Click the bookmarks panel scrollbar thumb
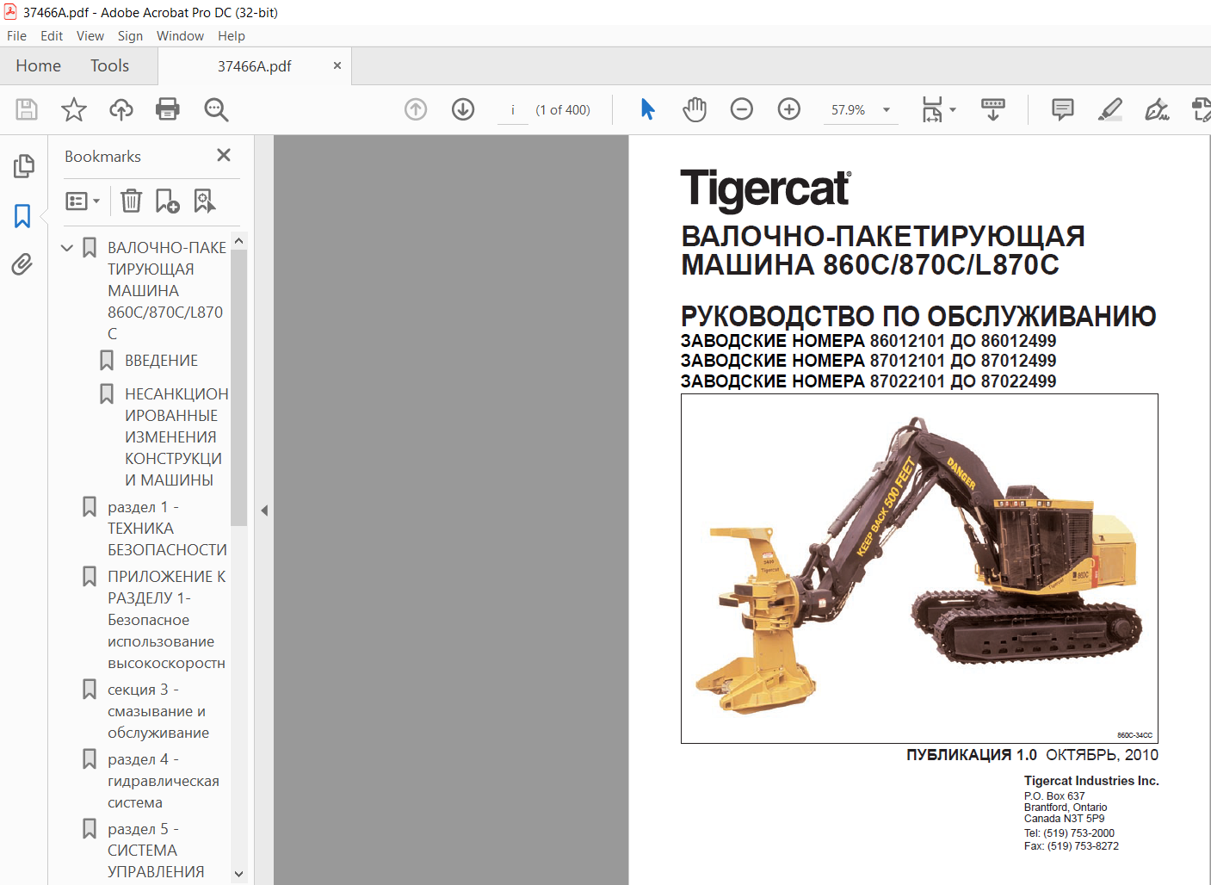The width and height of the screenshot is (1211, 885). pos(238,387)
